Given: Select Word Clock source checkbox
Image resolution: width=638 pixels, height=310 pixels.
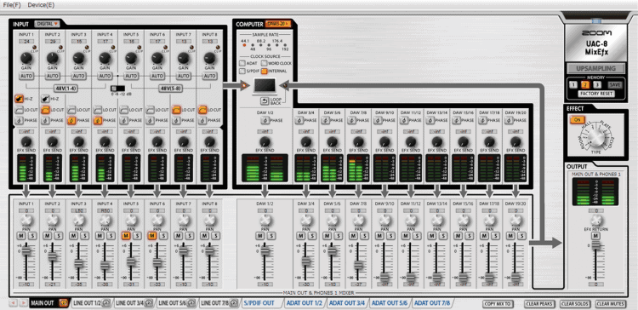Looking at the screenshot, I should (x=264, y=63).
